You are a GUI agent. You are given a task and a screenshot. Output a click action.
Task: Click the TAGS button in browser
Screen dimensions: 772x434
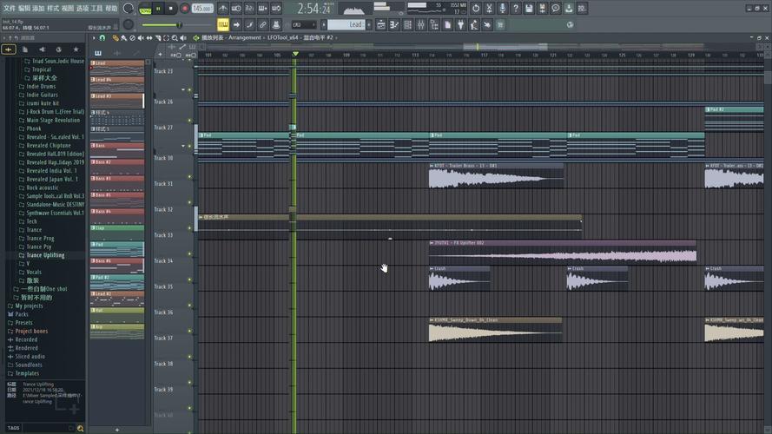[13, 428]
